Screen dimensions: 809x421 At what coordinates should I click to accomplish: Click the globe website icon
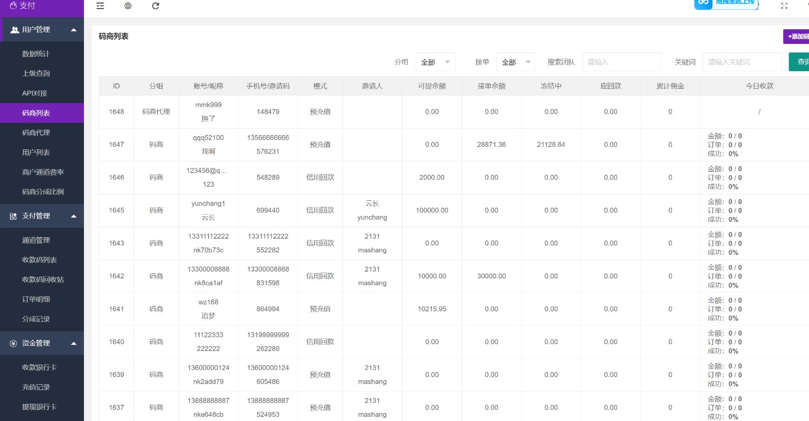click(128, 6)
